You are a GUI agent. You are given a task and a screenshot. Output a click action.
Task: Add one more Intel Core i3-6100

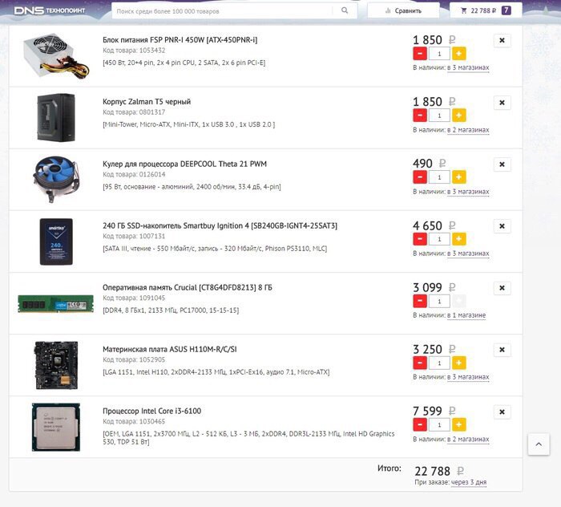click(459, 424)
